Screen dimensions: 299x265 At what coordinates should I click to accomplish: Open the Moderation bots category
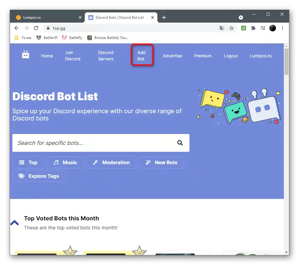(111, 162)
